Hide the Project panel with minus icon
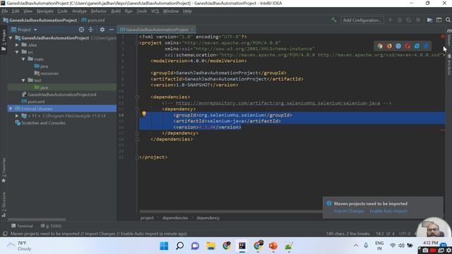Viewport: 452px width, 254px height. (x=112, y=30)
